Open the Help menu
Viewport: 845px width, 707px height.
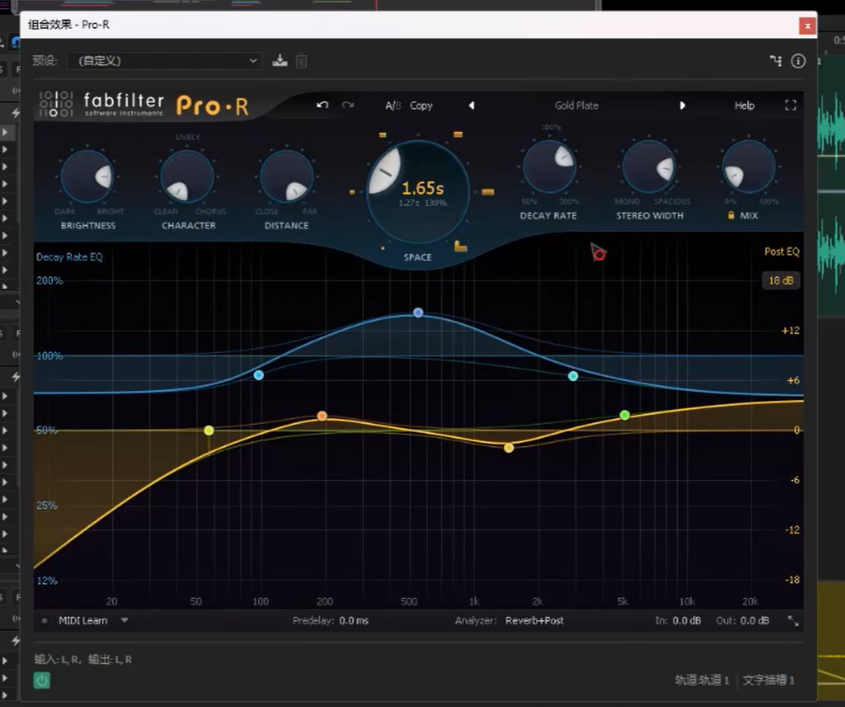[745, 106]
